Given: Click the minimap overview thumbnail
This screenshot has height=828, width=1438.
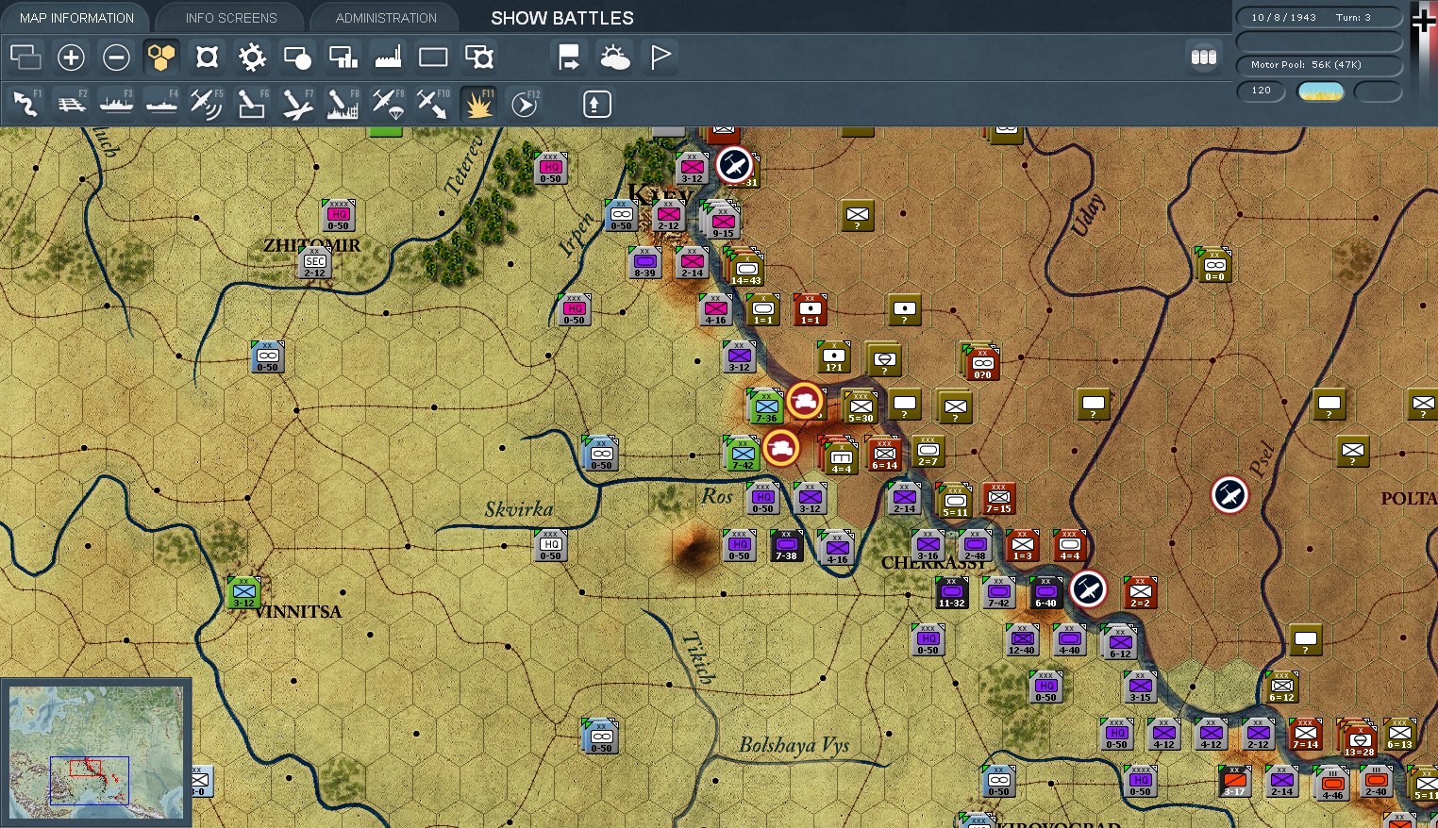Looking at the screenshot, I should pyautogui.click(x=96, y=753).
